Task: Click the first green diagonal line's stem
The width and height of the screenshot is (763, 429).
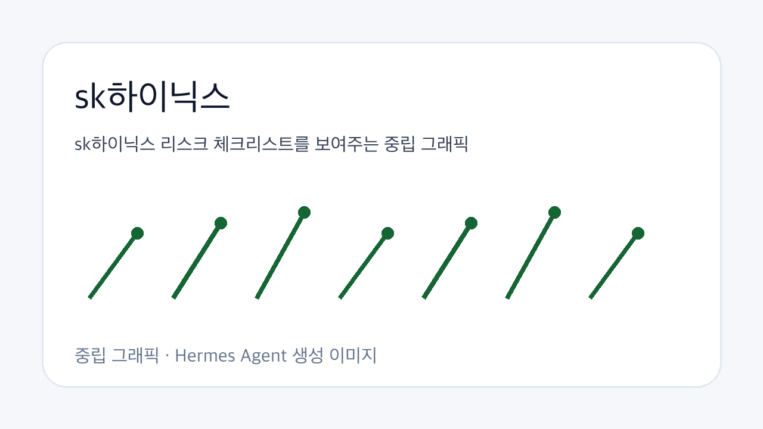Action: tap(113, 265)
